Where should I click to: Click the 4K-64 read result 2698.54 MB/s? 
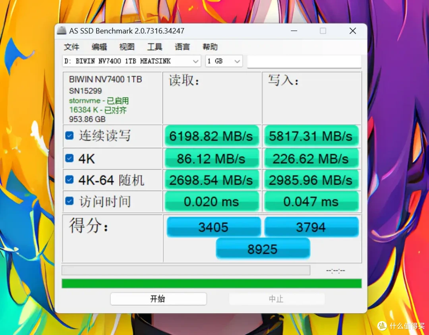click(x=211, y=180)
